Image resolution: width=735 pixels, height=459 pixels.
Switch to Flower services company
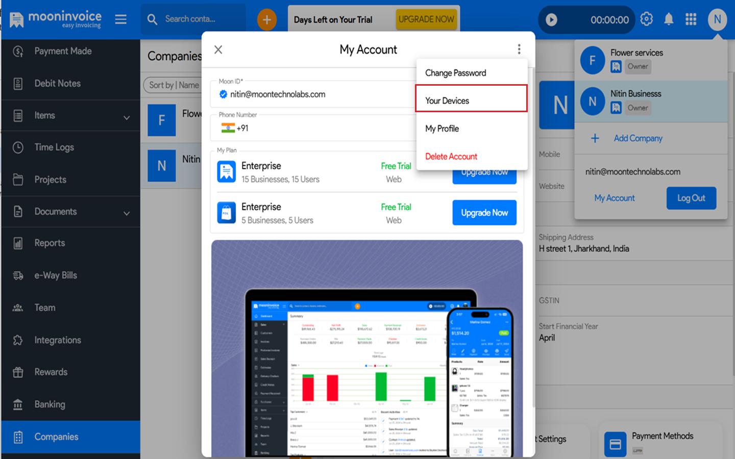click(x=651, y=60)
